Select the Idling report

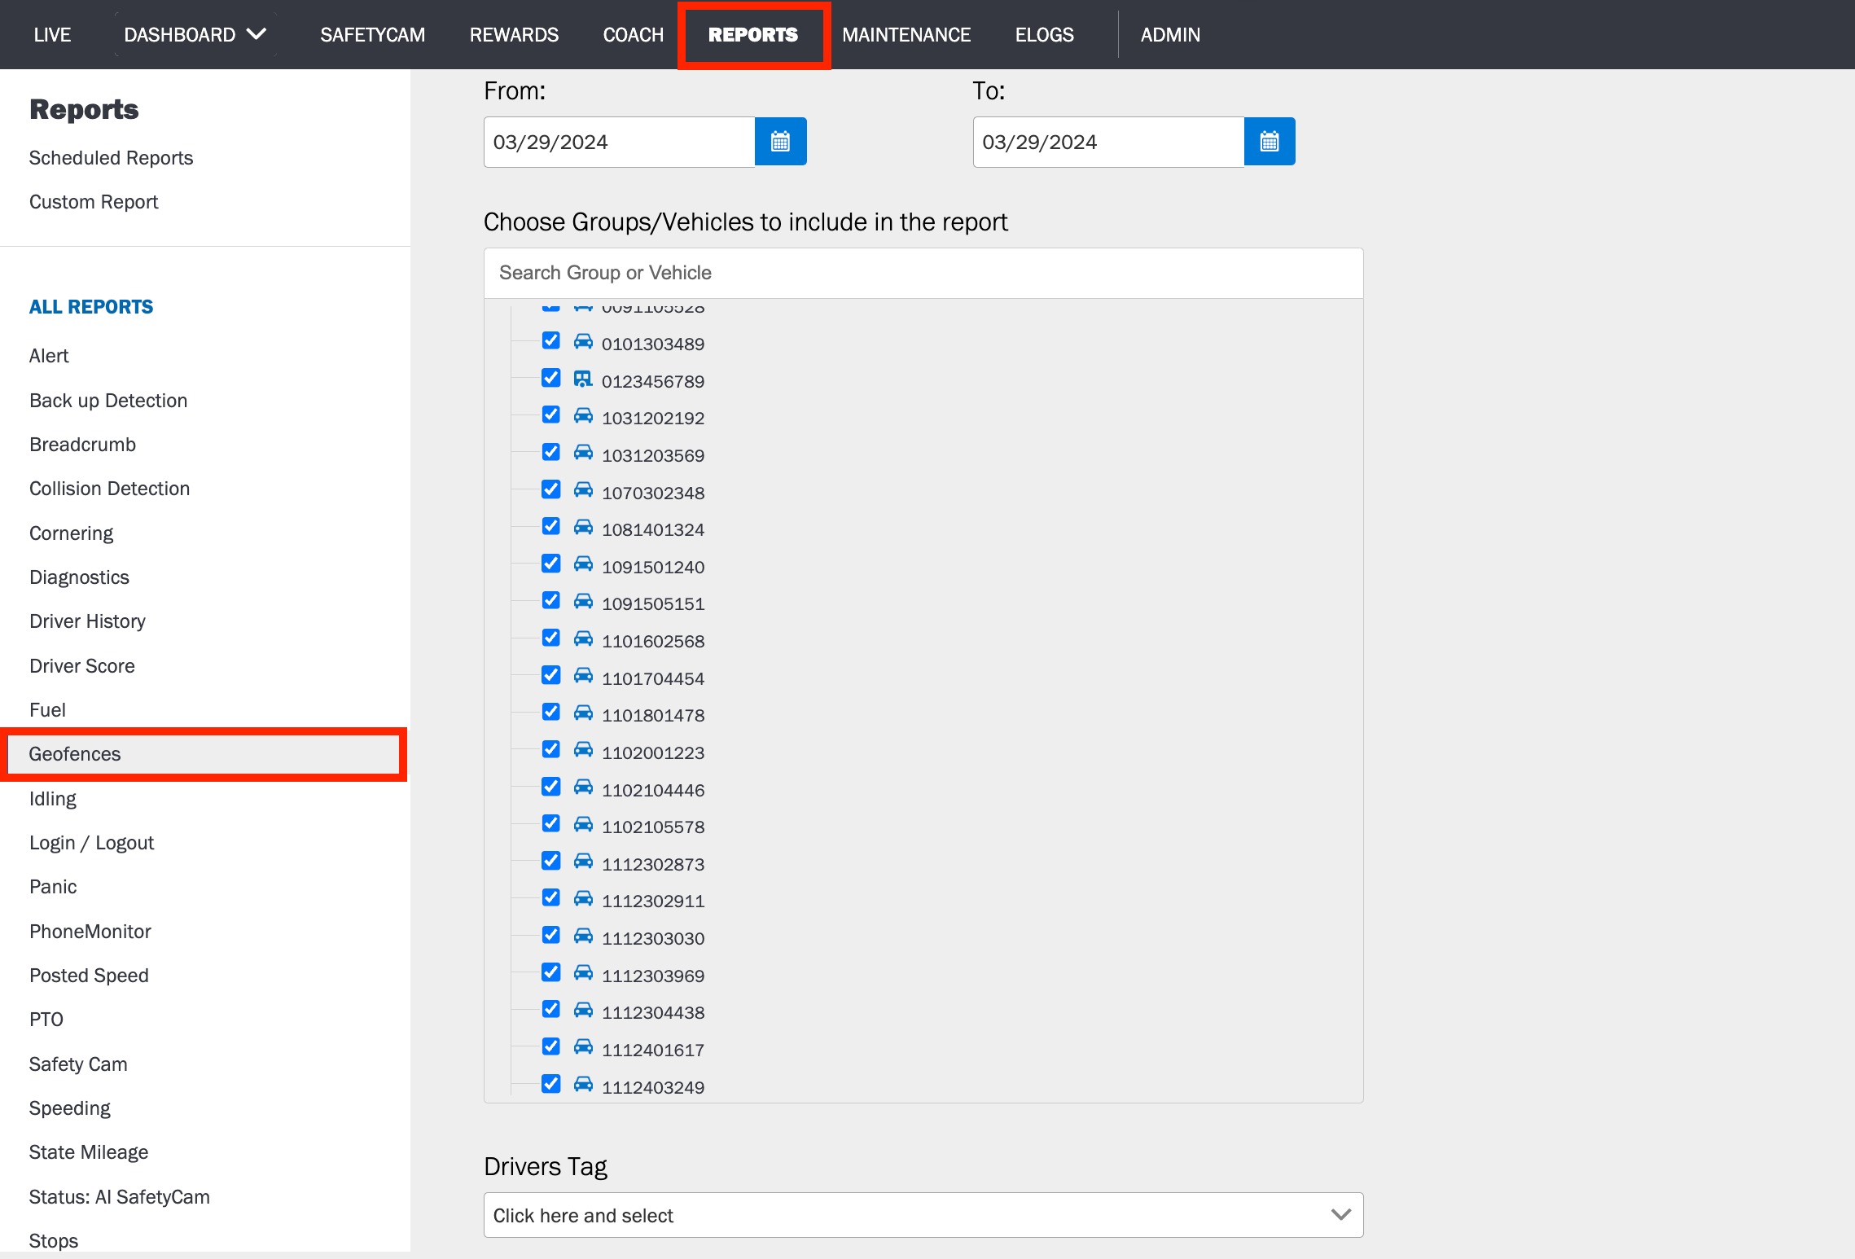(53, 799)
